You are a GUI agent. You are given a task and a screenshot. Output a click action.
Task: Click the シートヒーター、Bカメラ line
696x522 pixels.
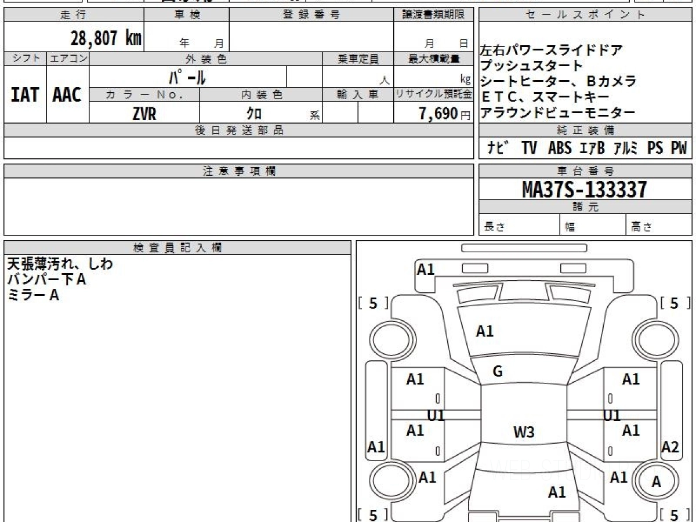tap(559, 81)
